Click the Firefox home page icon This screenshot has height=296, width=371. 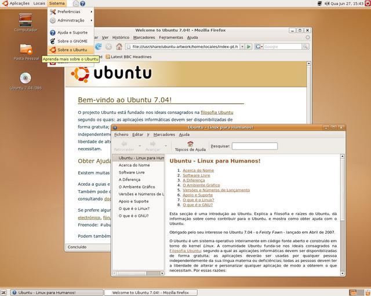point(119,46)
